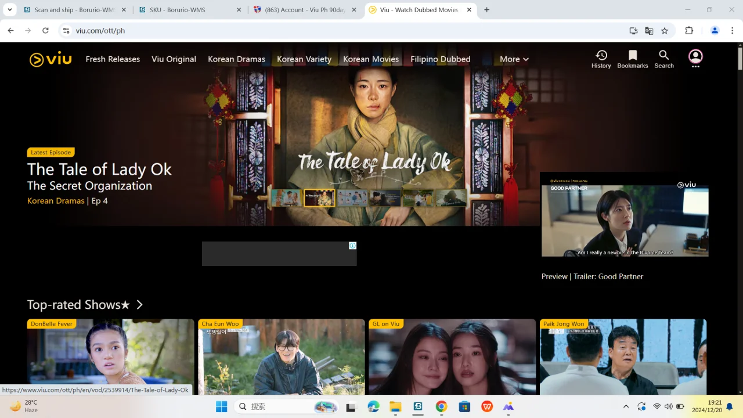Open the History page icon

(x=601, y=59)
